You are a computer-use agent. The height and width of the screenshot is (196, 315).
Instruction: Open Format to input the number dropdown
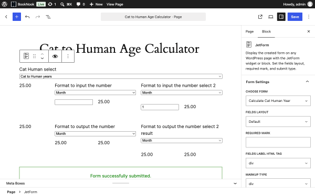(95, 93)
